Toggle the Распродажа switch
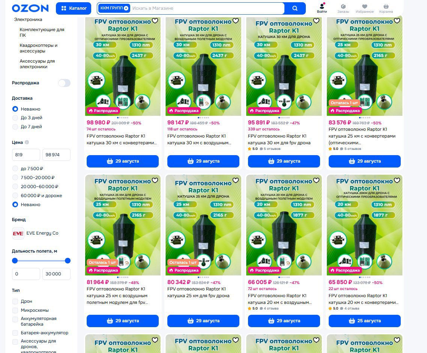This screenshot has height=353, width=427. 64,83
